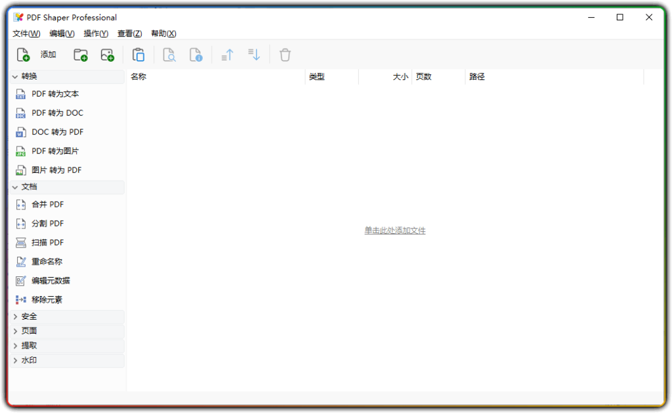The height and width of the screenshot is (413, 672).
Task: Select PDF 转为文本 text label
Action: [x=55, y=94]
